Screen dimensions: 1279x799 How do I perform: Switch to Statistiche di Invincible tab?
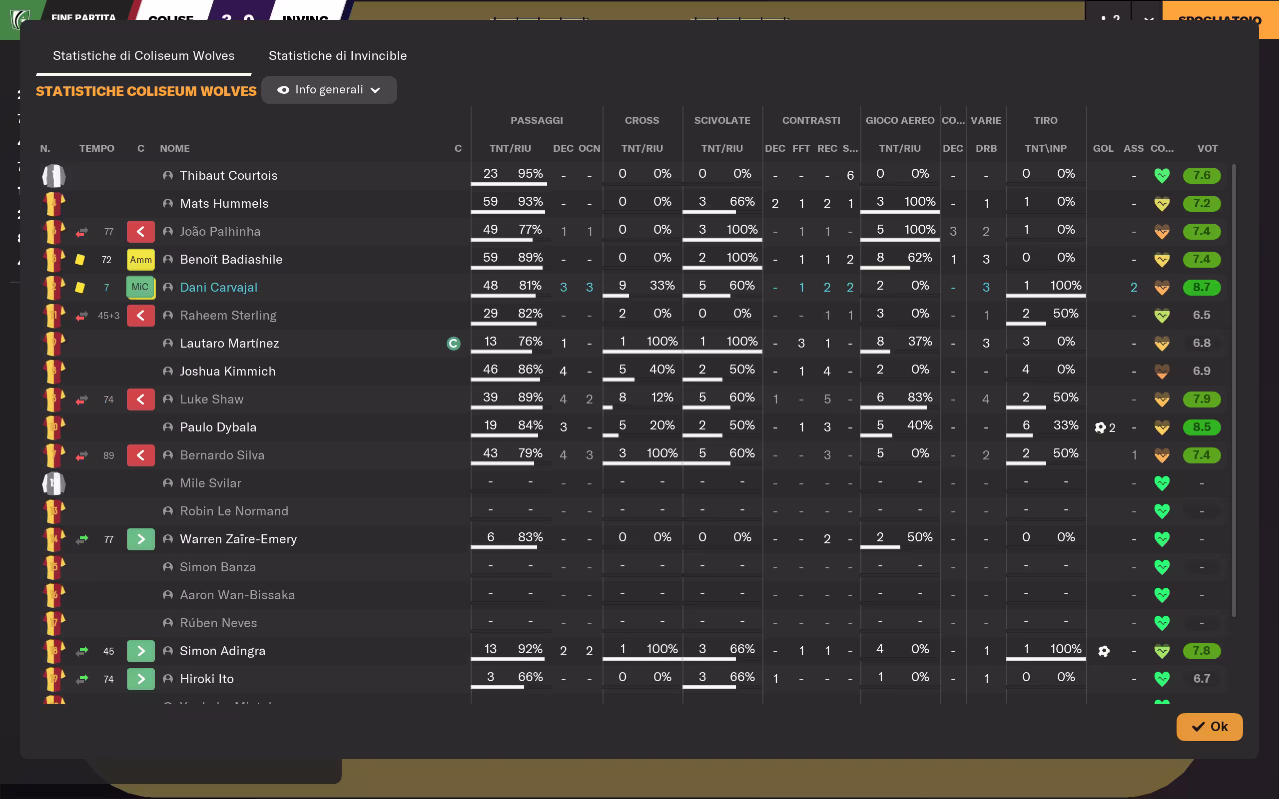pos(337,55)
